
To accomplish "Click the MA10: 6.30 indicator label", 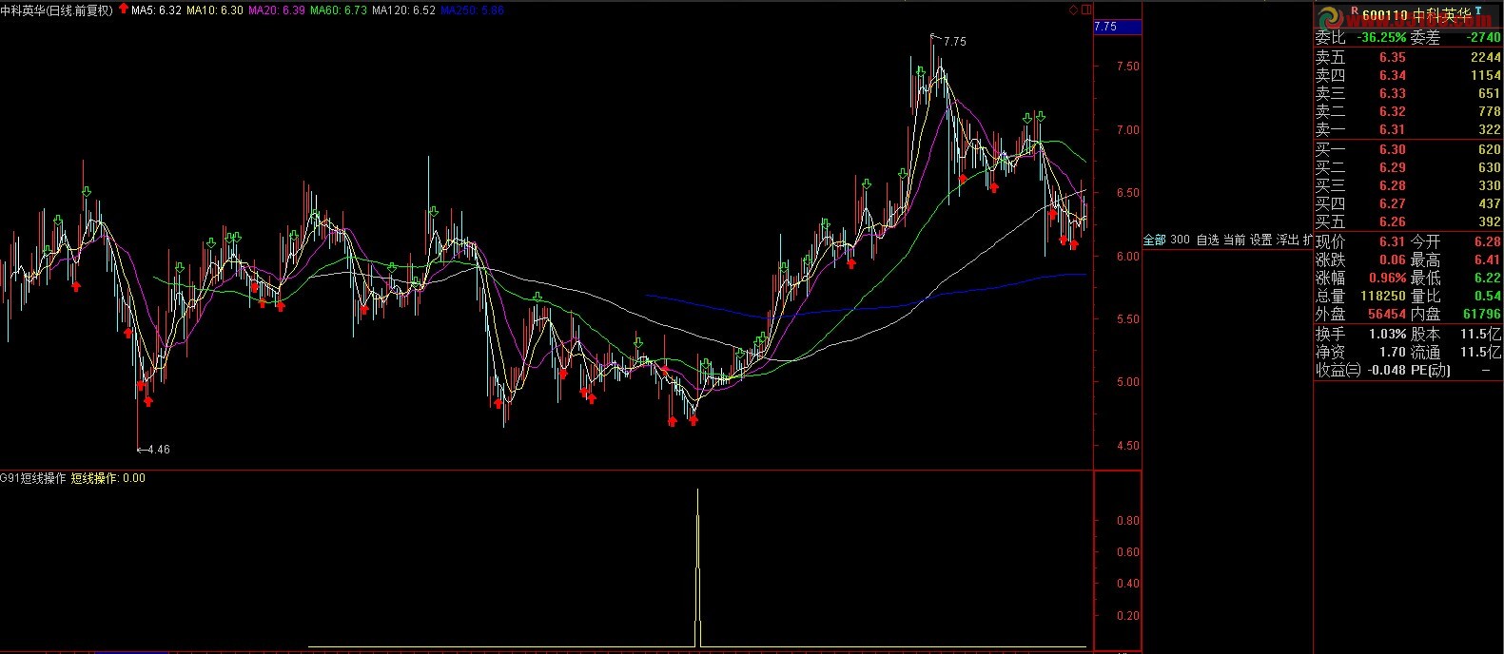I will [x=215, y=10].
